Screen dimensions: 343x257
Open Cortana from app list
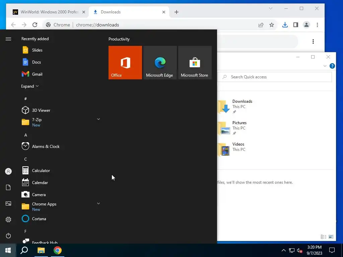pos(61,219)
